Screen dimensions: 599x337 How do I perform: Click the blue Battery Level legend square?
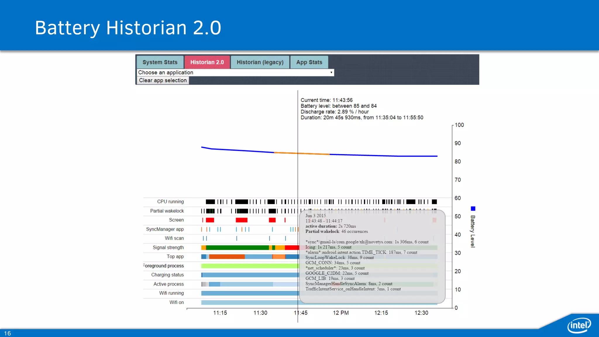coord(473,209)
